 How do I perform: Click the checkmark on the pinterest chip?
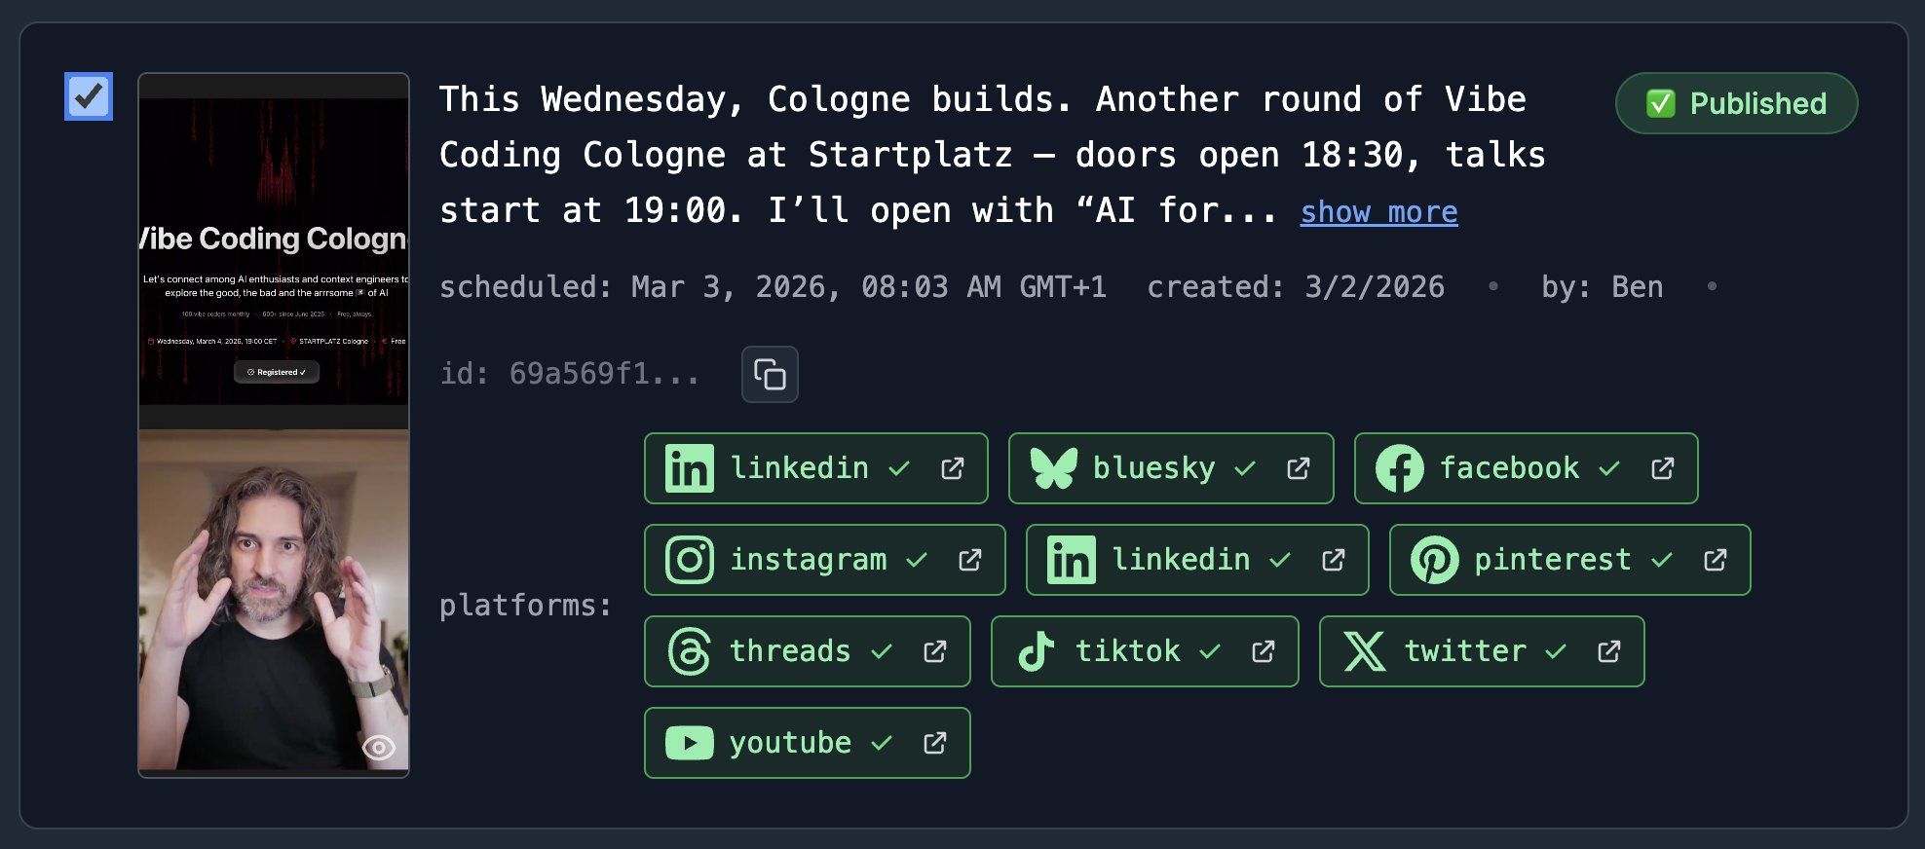click(x=1661, y=560)
